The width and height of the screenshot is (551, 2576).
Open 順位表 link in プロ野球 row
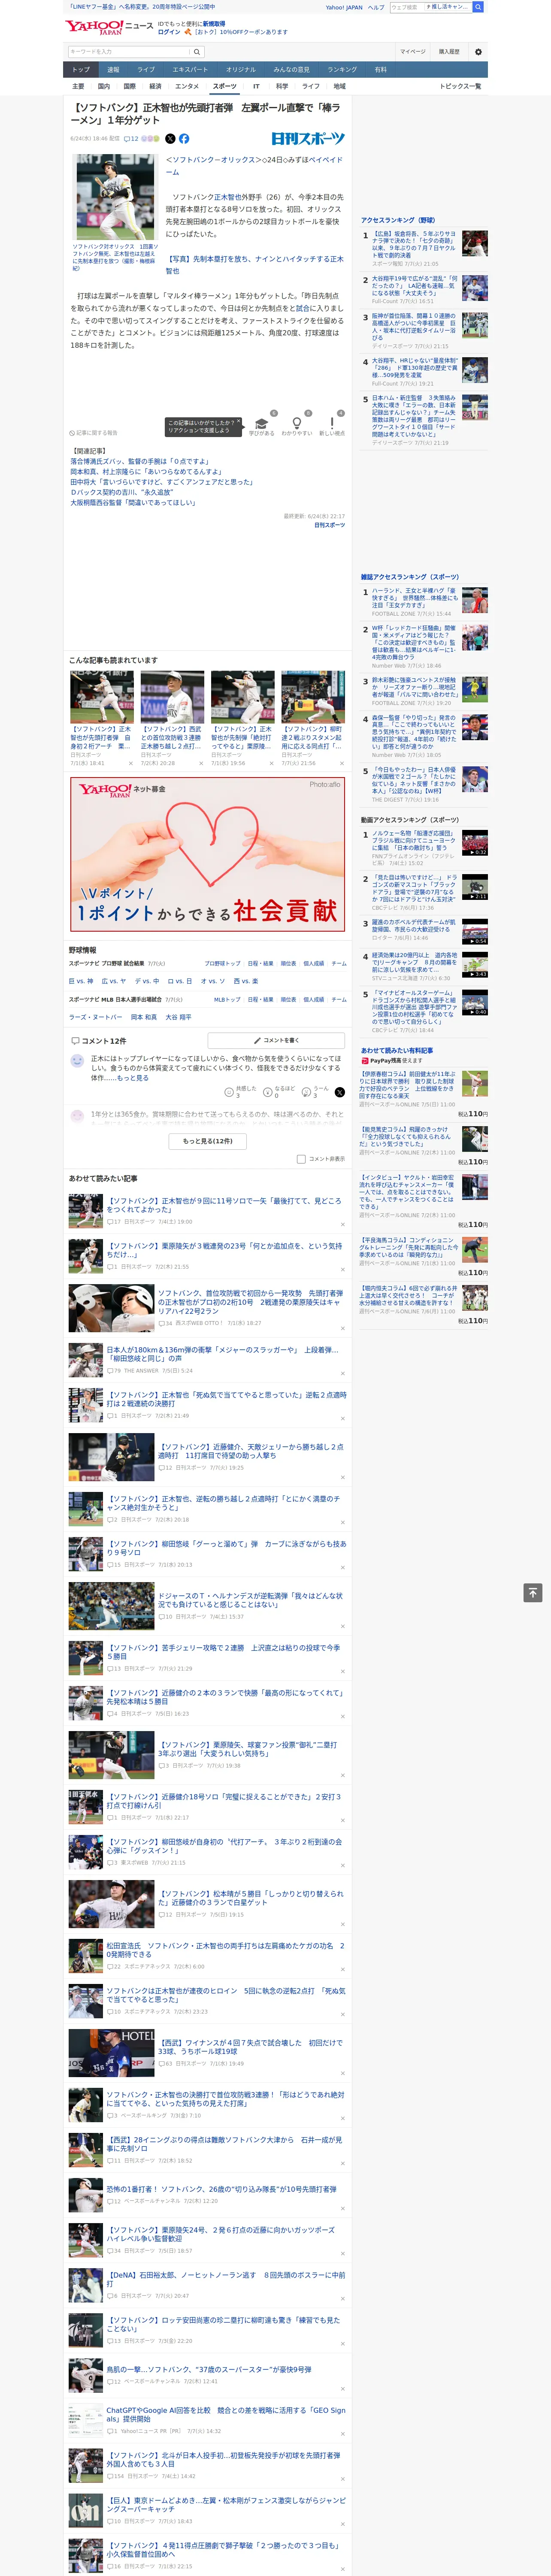(x=288, y=964)
